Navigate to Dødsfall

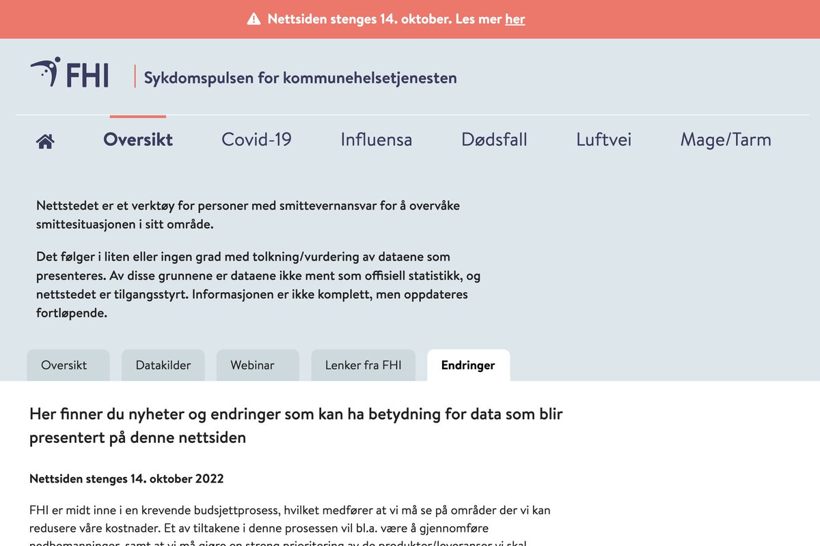click(494, 139)
